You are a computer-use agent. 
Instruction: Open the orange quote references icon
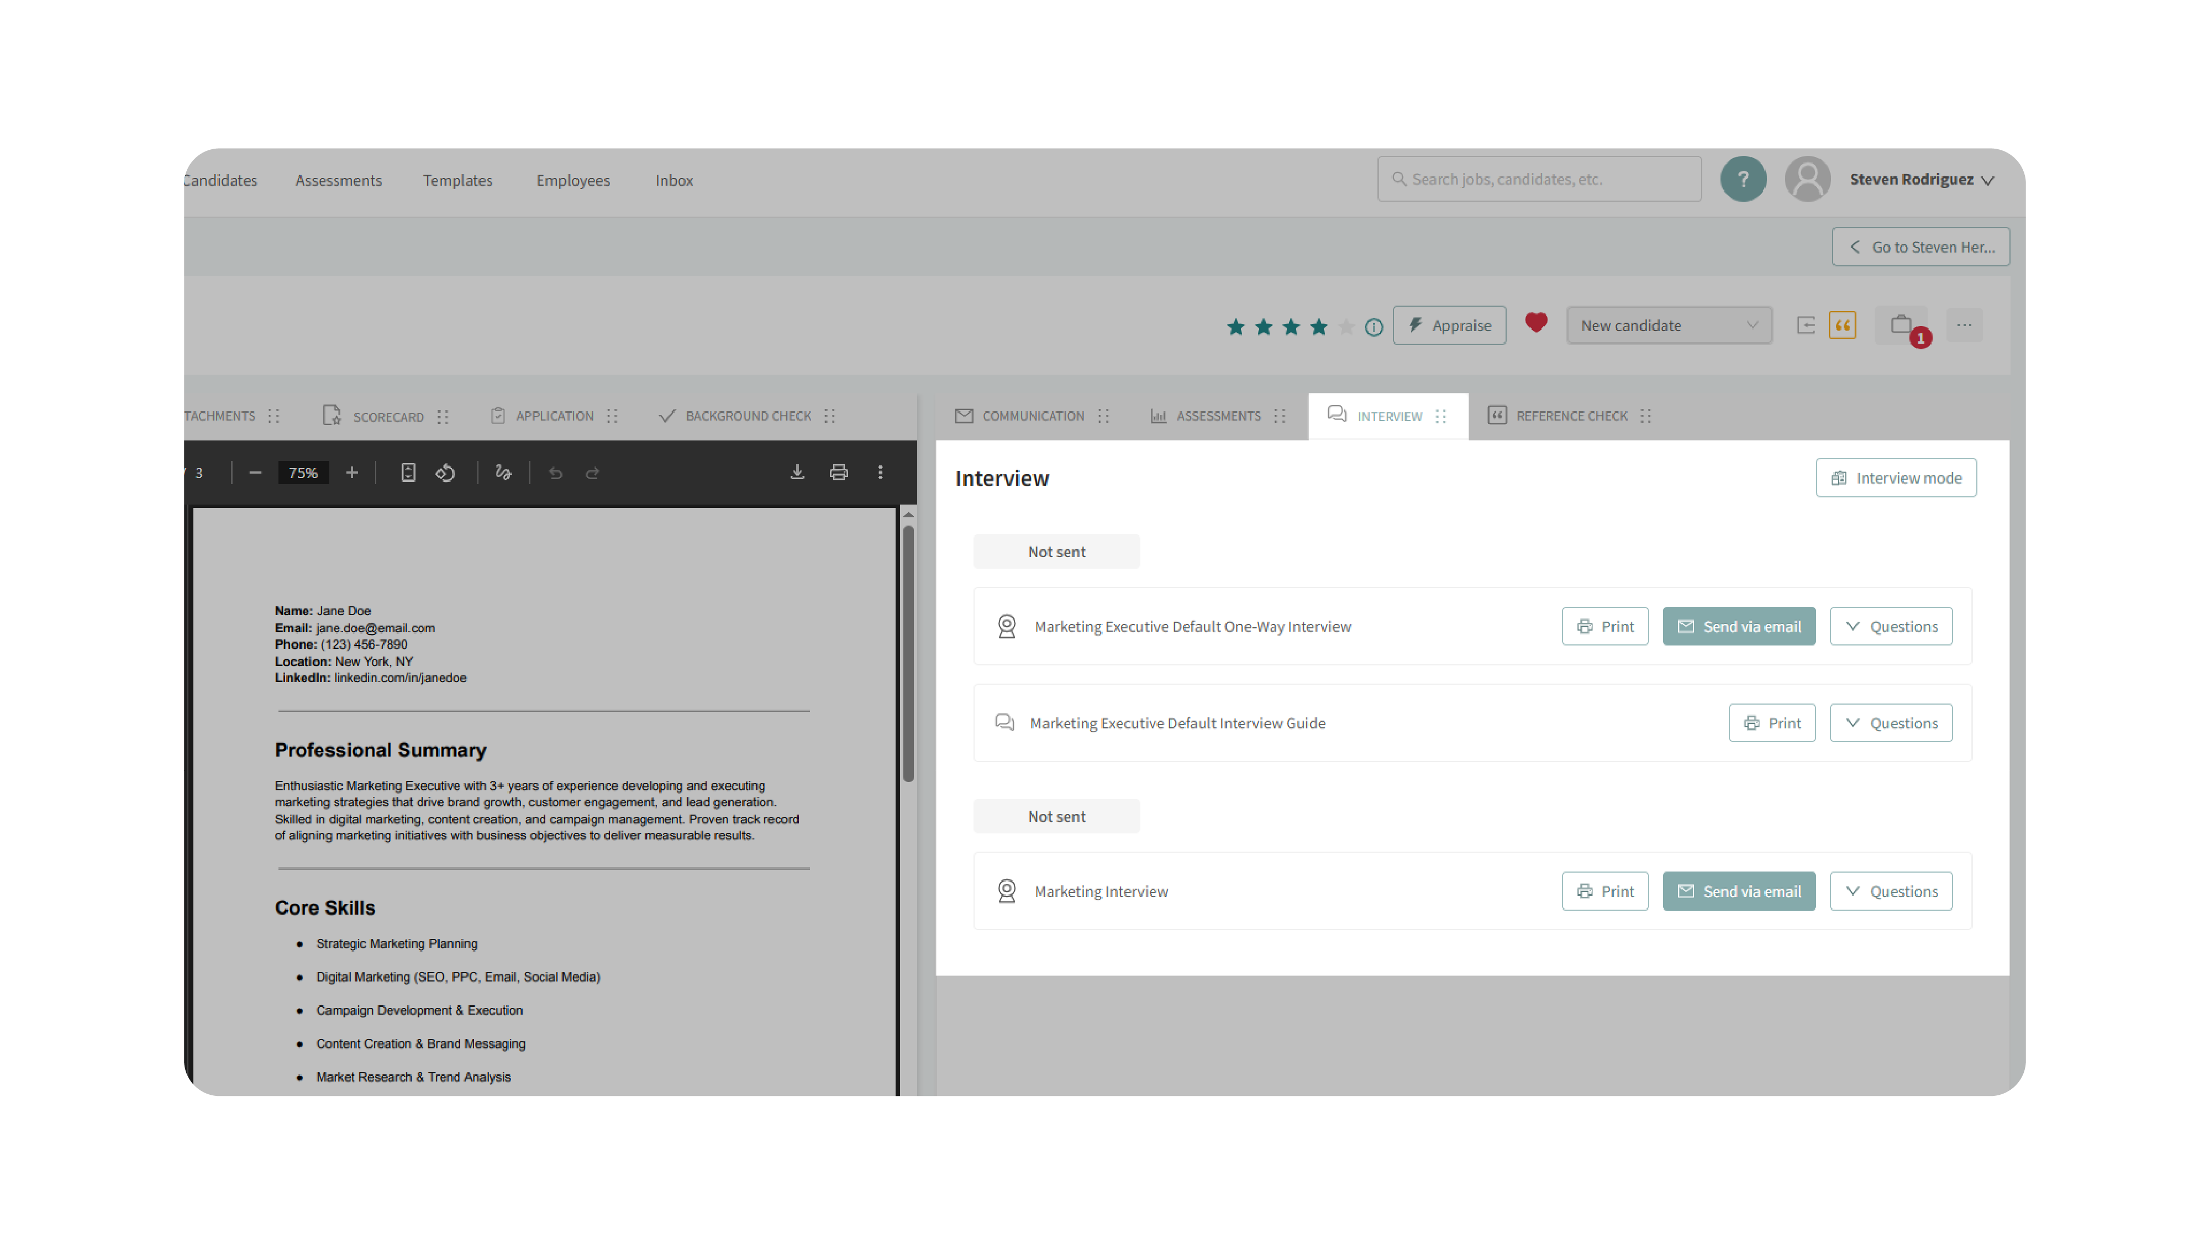click(1842, 325)
